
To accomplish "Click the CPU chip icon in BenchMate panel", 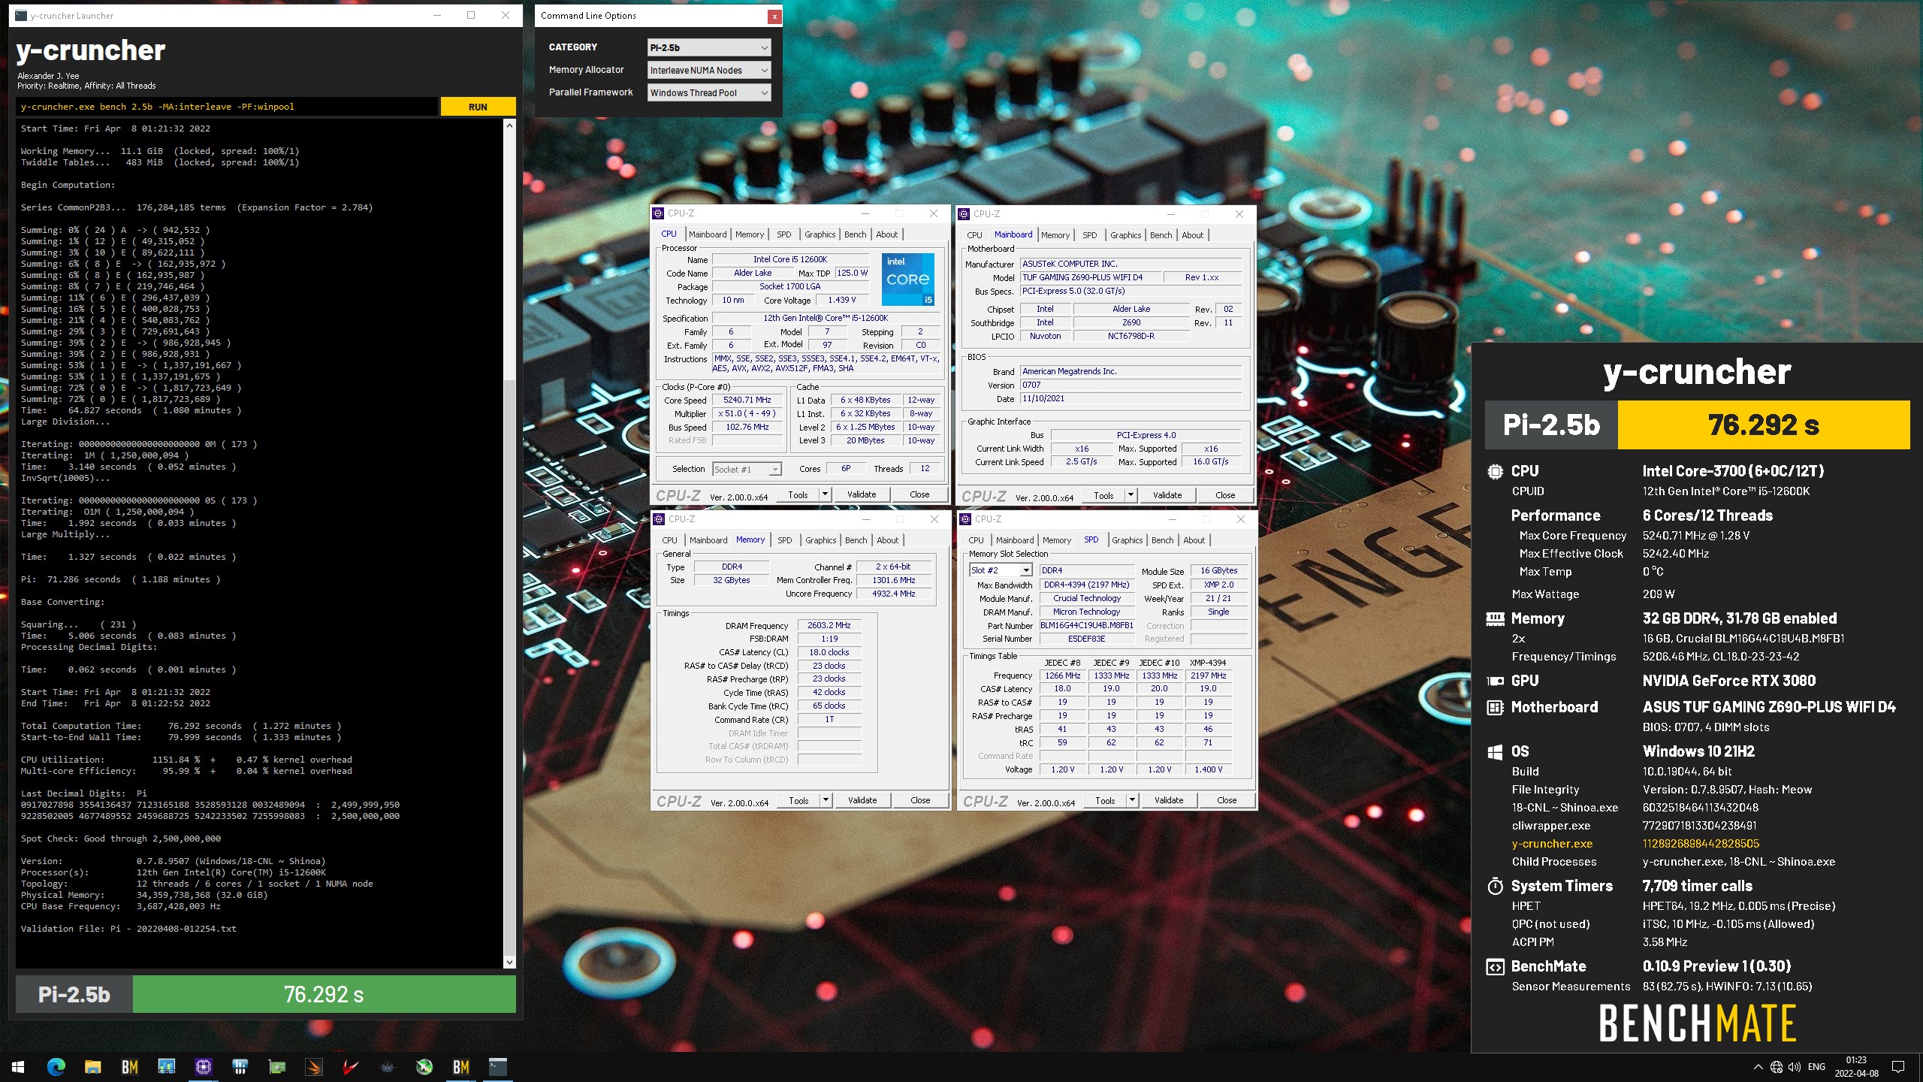I will pyautogui.click(x=1495, y=471).
